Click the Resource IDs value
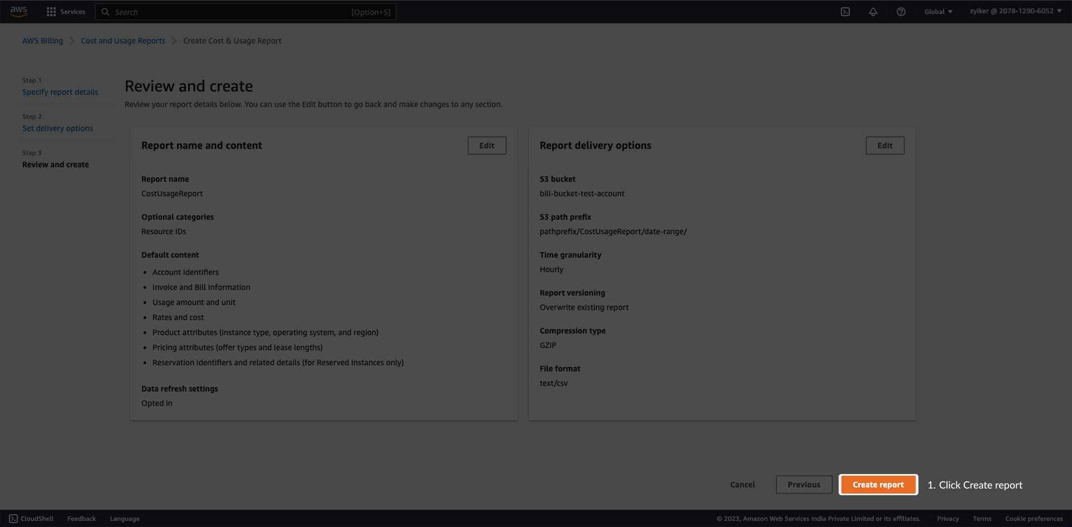The image size is (1072, 527). tap(164, 231)
